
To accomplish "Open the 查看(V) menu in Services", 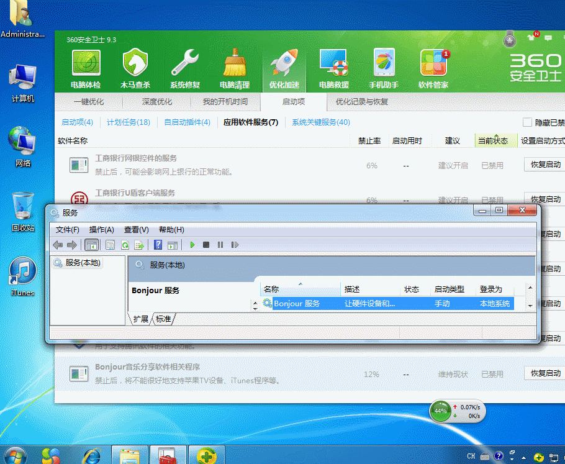I will pos(136,230).
